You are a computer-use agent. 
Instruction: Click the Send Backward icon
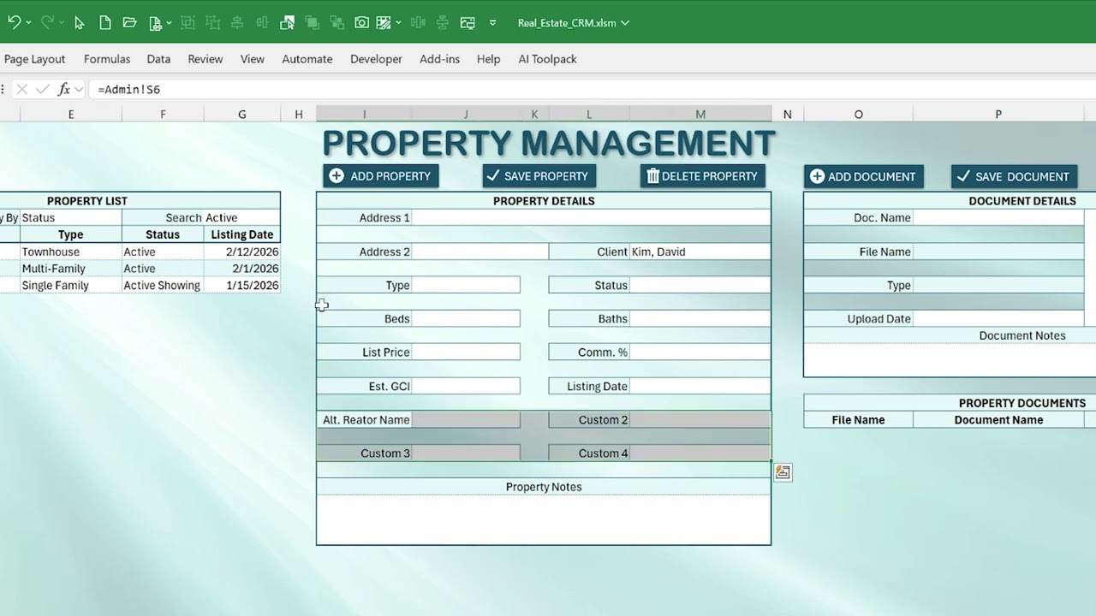click(337, 23)
